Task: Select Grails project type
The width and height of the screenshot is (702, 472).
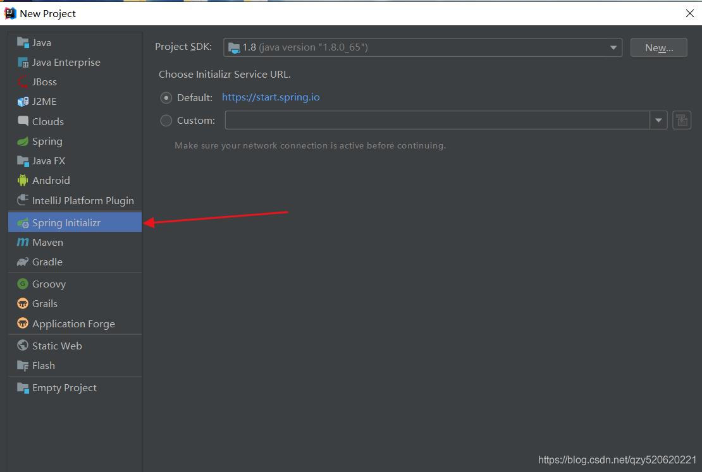Action: tap(75, 303)
